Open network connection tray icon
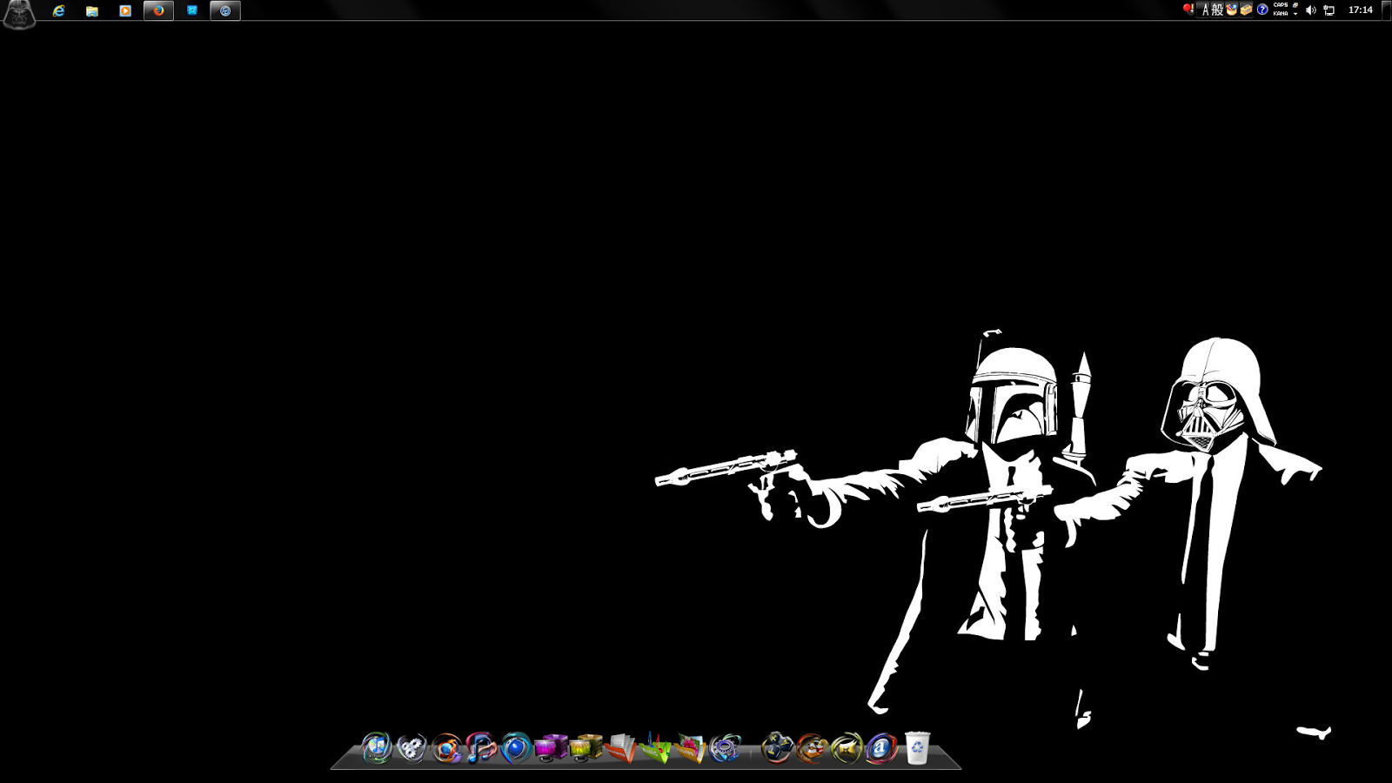Screen dimensions: 1392x783 pyautogui.click(x=1328, y=10)
